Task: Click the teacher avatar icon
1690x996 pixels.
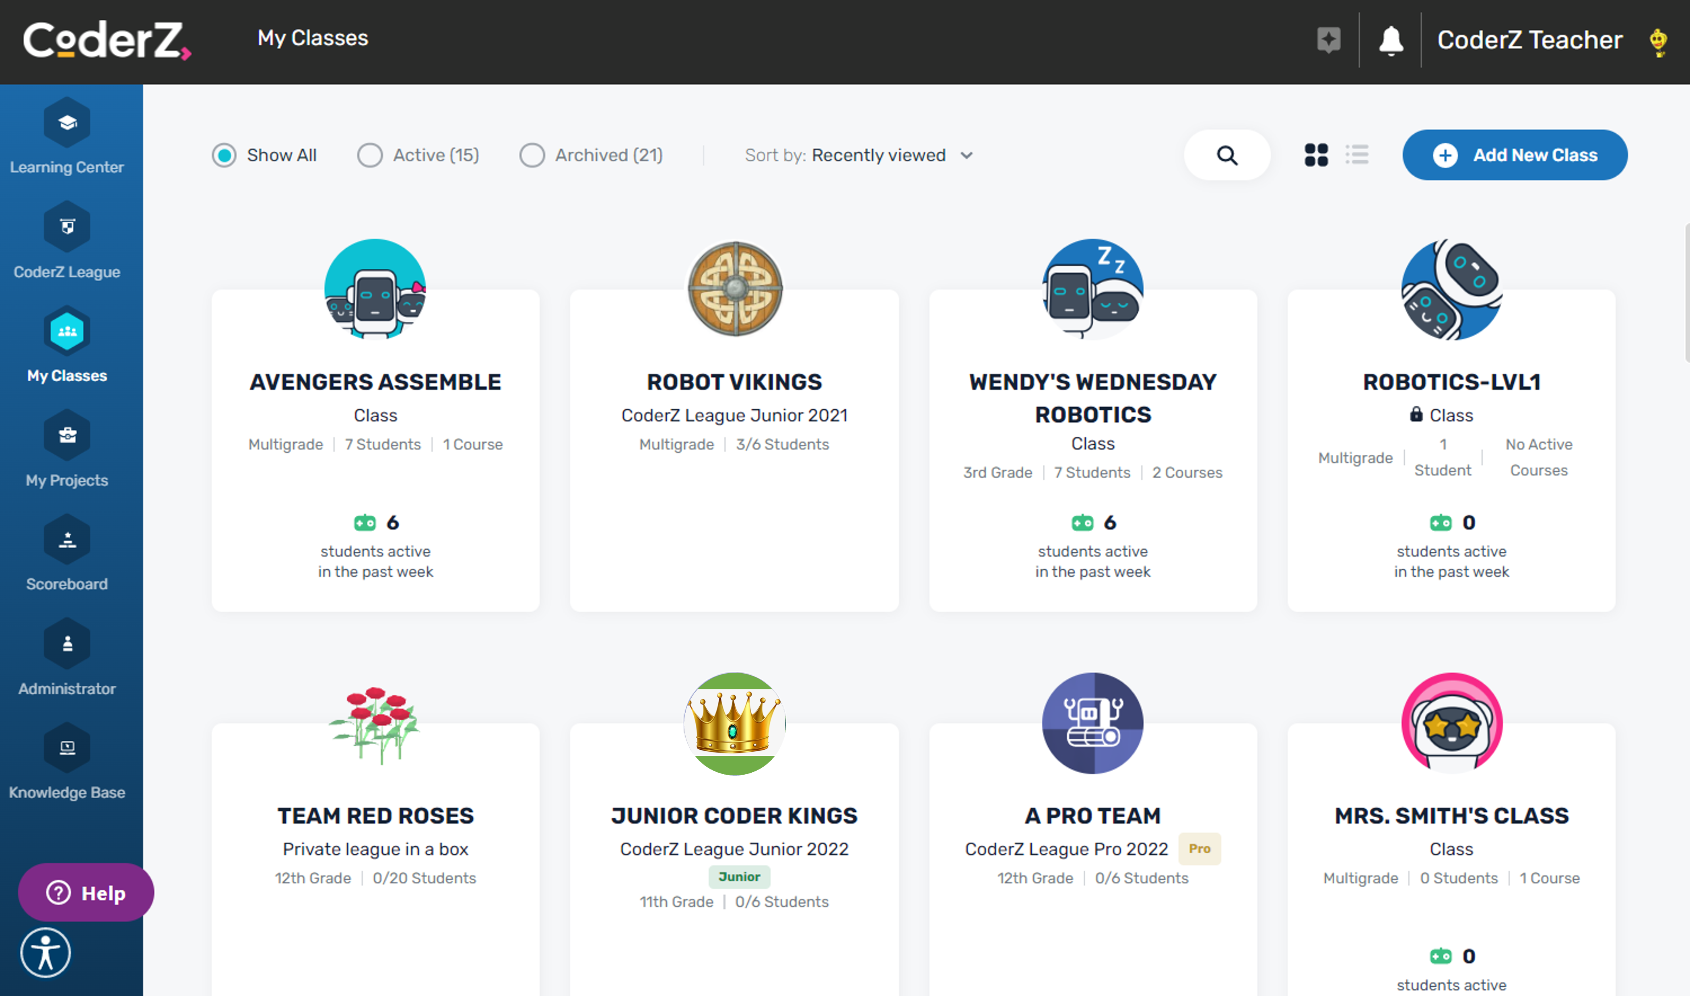Action: pyautogui.click(x=1659, y=42)
